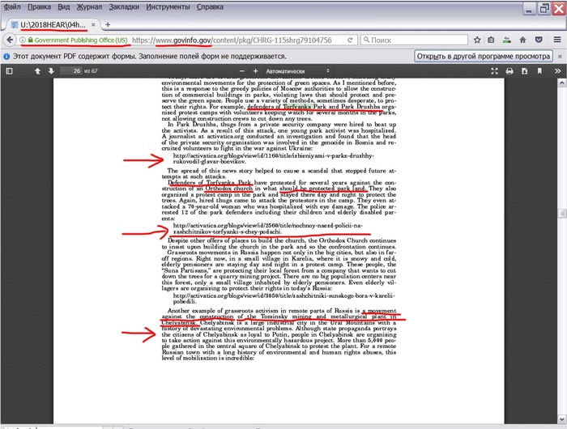Open the Журнал menu
This screenshot has width=567, height=429.
point(89,6)
